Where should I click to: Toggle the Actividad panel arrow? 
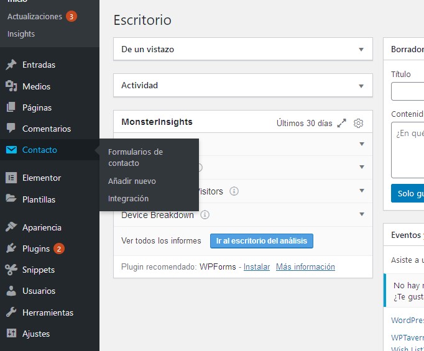click(361, 86)
